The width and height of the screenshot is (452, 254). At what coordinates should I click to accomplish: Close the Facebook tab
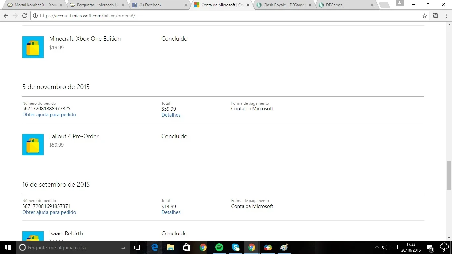coord(186,5)
